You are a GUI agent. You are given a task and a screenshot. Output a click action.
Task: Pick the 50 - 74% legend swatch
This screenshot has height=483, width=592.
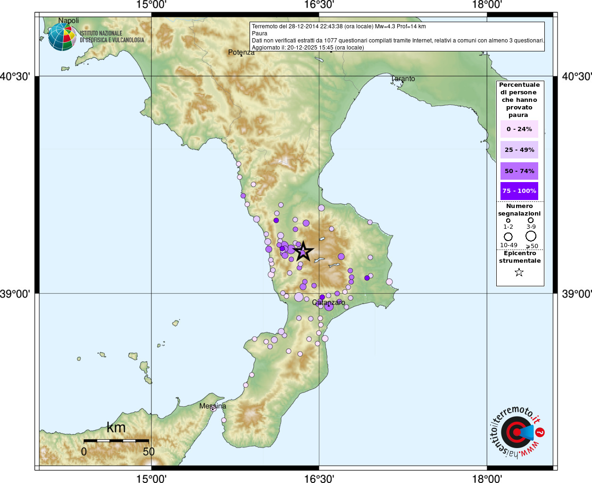[x=519, y=171]
